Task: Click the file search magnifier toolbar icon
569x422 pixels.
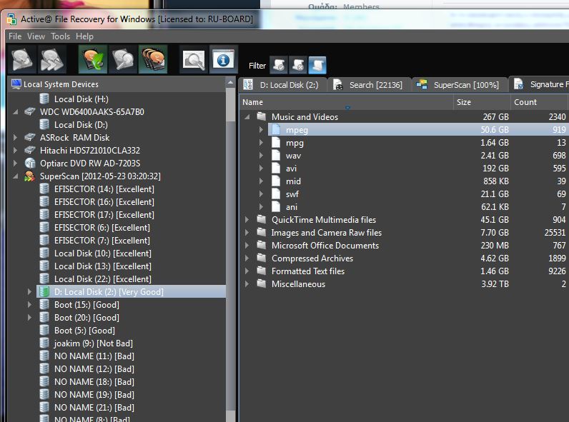Action: [194, 59]
